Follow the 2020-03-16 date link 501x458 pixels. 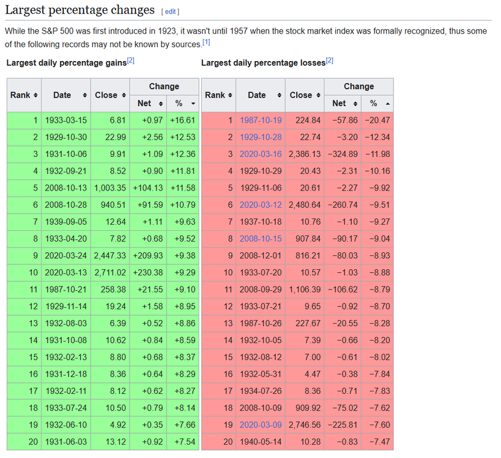point(261,154)
